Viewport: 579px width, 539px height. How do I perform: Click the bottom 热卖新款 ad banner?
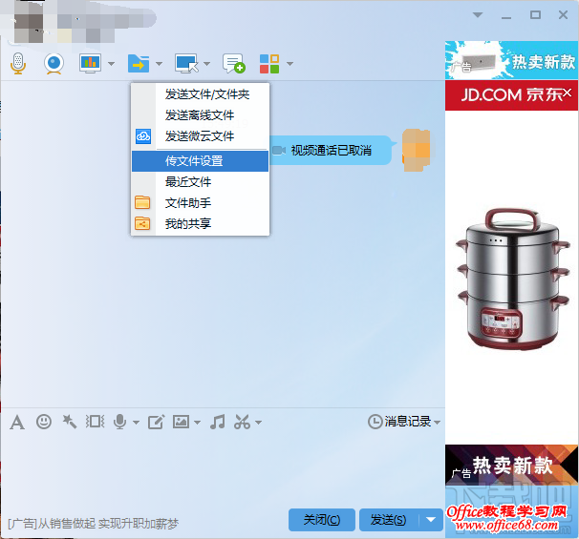(511, 465)
